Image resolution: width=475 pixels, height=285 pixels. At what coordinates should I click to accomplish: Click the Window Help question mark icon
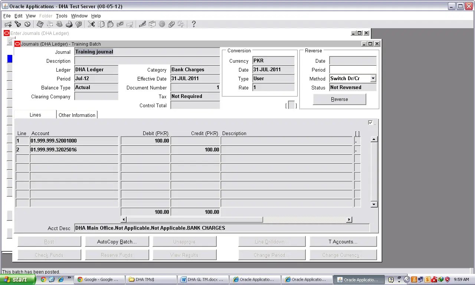[193, 24]
